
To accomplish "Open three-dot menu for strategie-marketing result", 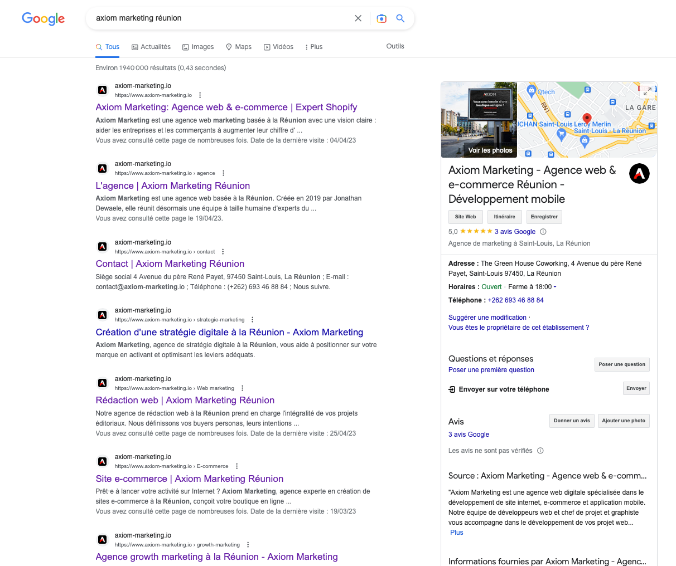I will pos(253,320).
